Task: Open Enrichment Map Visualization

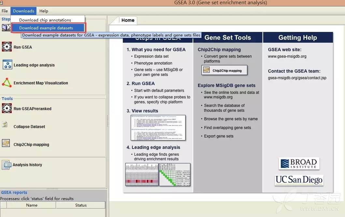Action: tap(41, 83)
